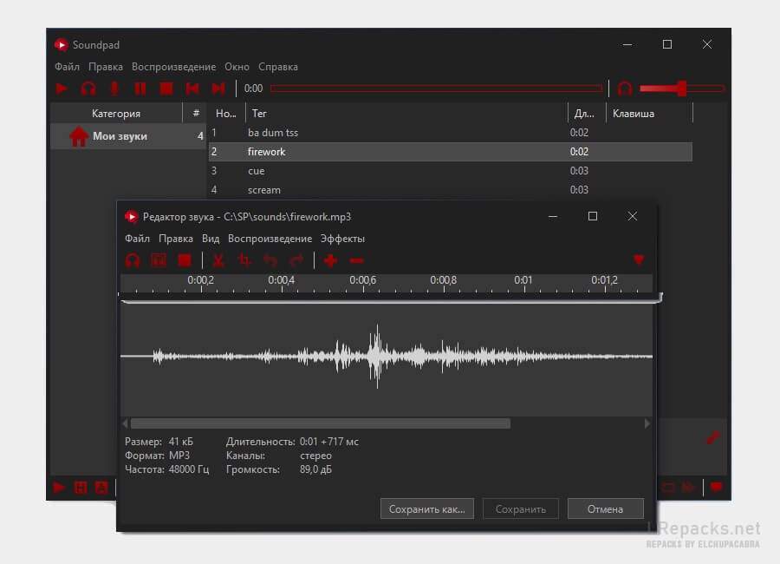Image resolution: width=780 pixels, height=564 pixels.
Task: Select the 'scream' sound row
Action: point(450,190)
